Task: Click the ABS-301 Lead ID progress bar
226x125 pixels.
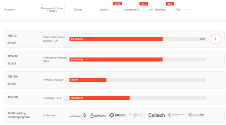Action: point(88,80)
